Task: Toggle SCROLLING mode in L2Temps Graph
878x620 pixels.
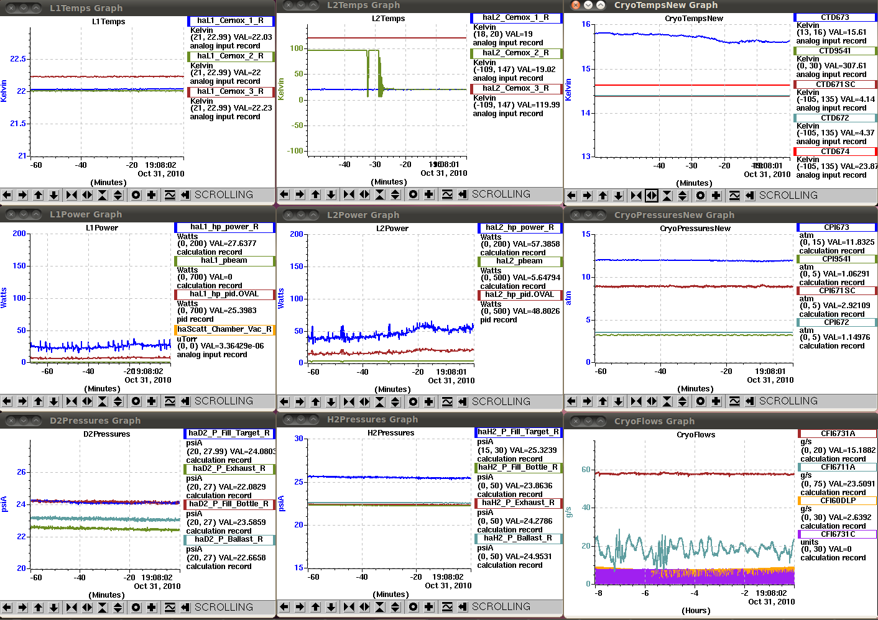Action: pyautogui.click(x=501, y=194)
